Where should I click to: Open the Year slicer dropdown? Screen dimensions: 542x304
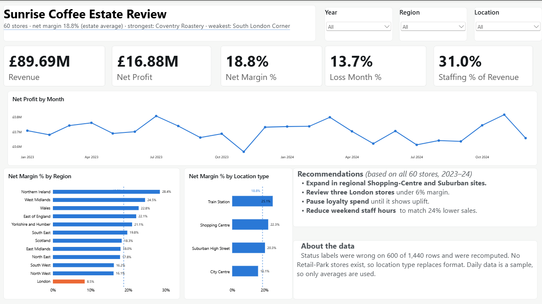(x=358, y=27)
